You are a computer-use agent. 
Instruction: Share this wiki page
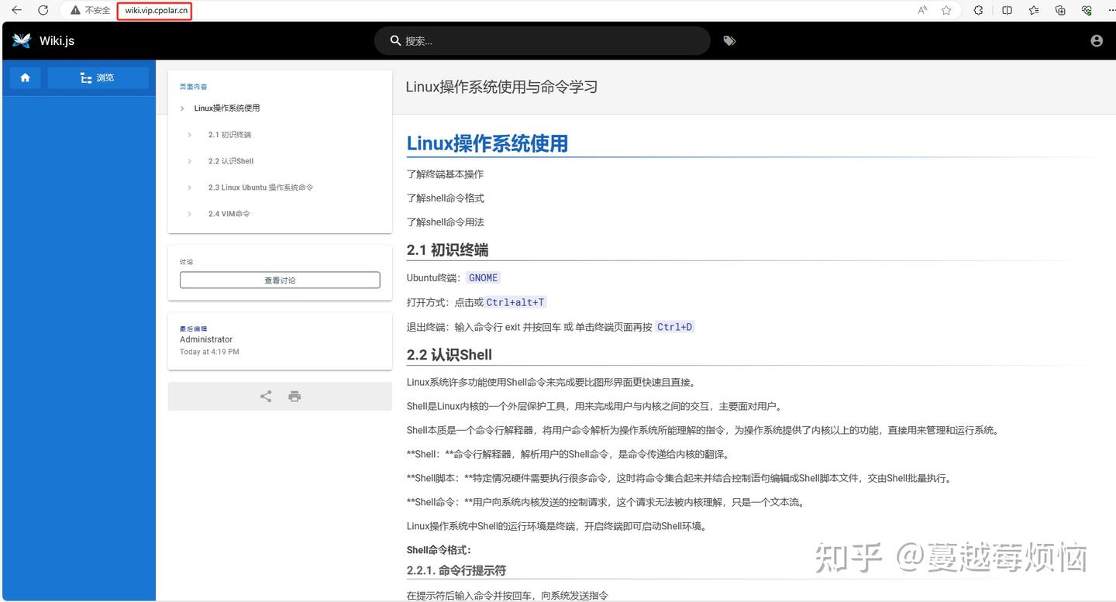click(266, 396)
